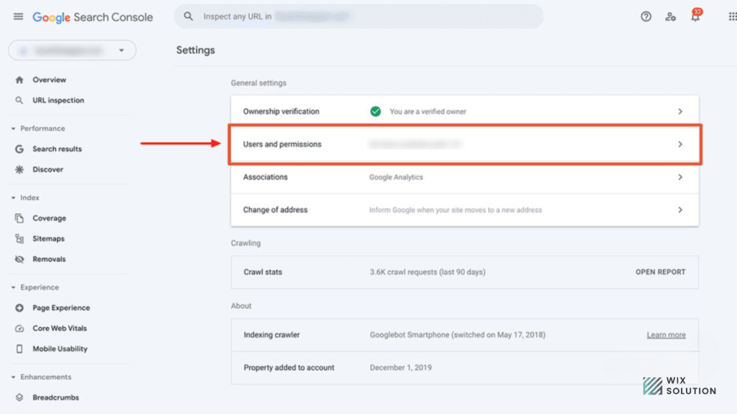Open the Google apps grid icon
The height and width of the screenshot is (414, 737).
click(733, 17)
